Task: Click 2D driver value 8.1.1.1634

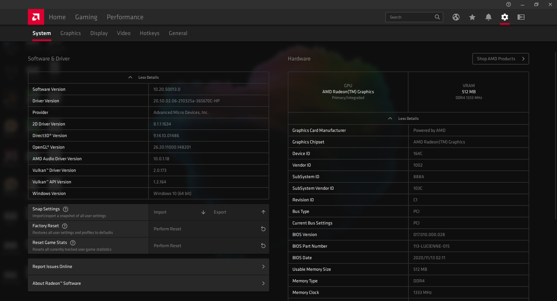Action: (162, 124)
